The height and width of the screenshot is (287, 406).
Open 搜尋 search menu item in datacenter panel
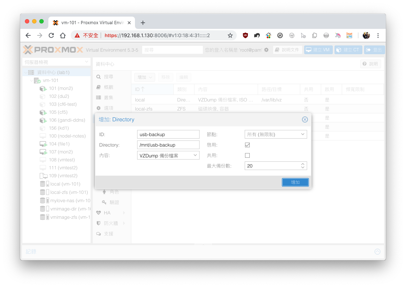click(109, 77)
